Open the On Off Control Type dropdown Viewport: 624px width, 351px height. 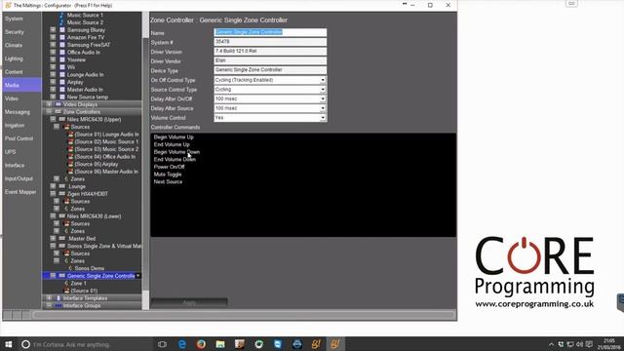(x=323, y=80)
